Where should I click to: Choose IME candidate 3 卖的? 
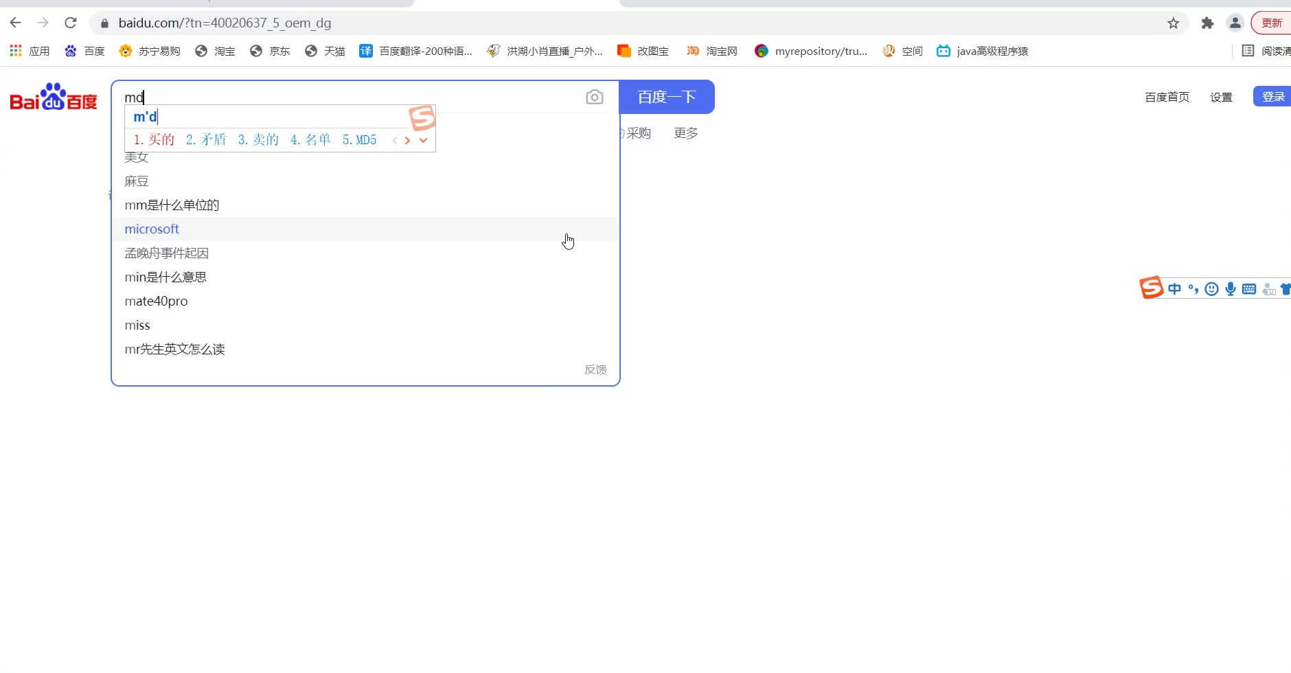(x=258, y=139)
